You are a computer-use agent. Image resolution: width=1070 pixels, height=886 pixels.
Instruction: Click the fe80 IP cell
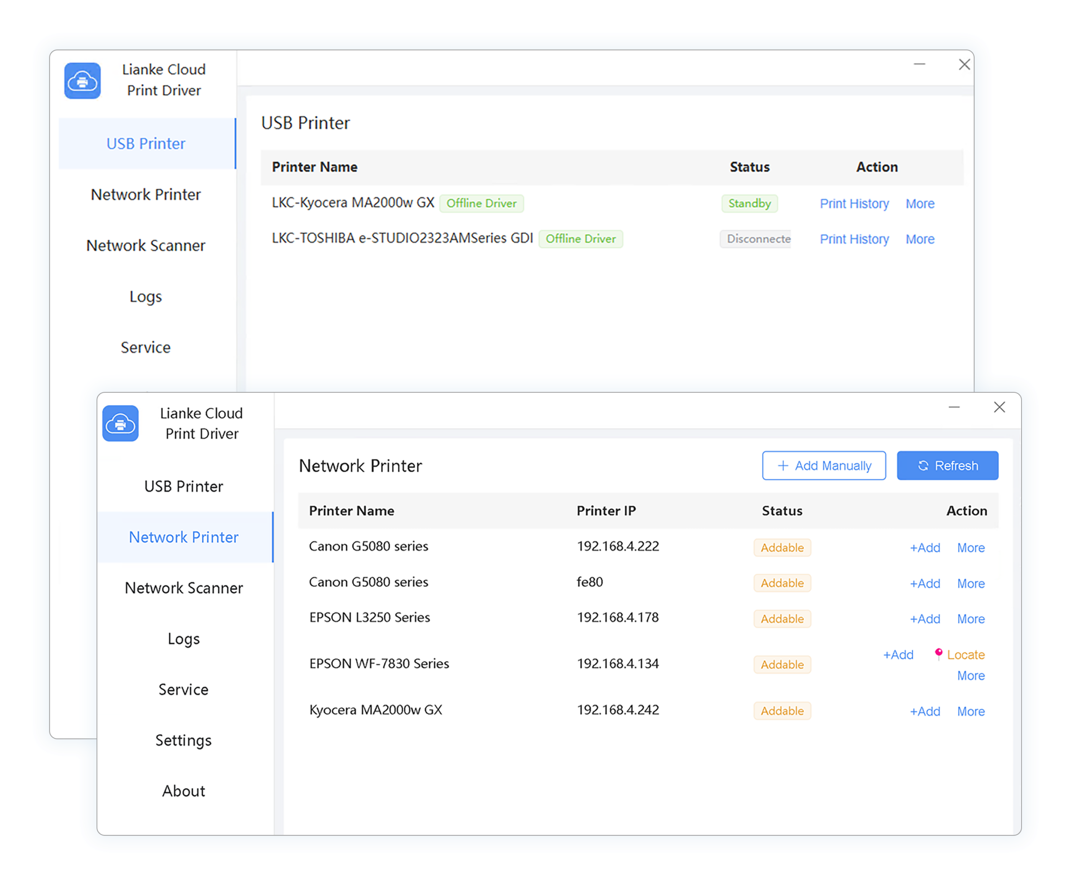click(x=589, y=582)
